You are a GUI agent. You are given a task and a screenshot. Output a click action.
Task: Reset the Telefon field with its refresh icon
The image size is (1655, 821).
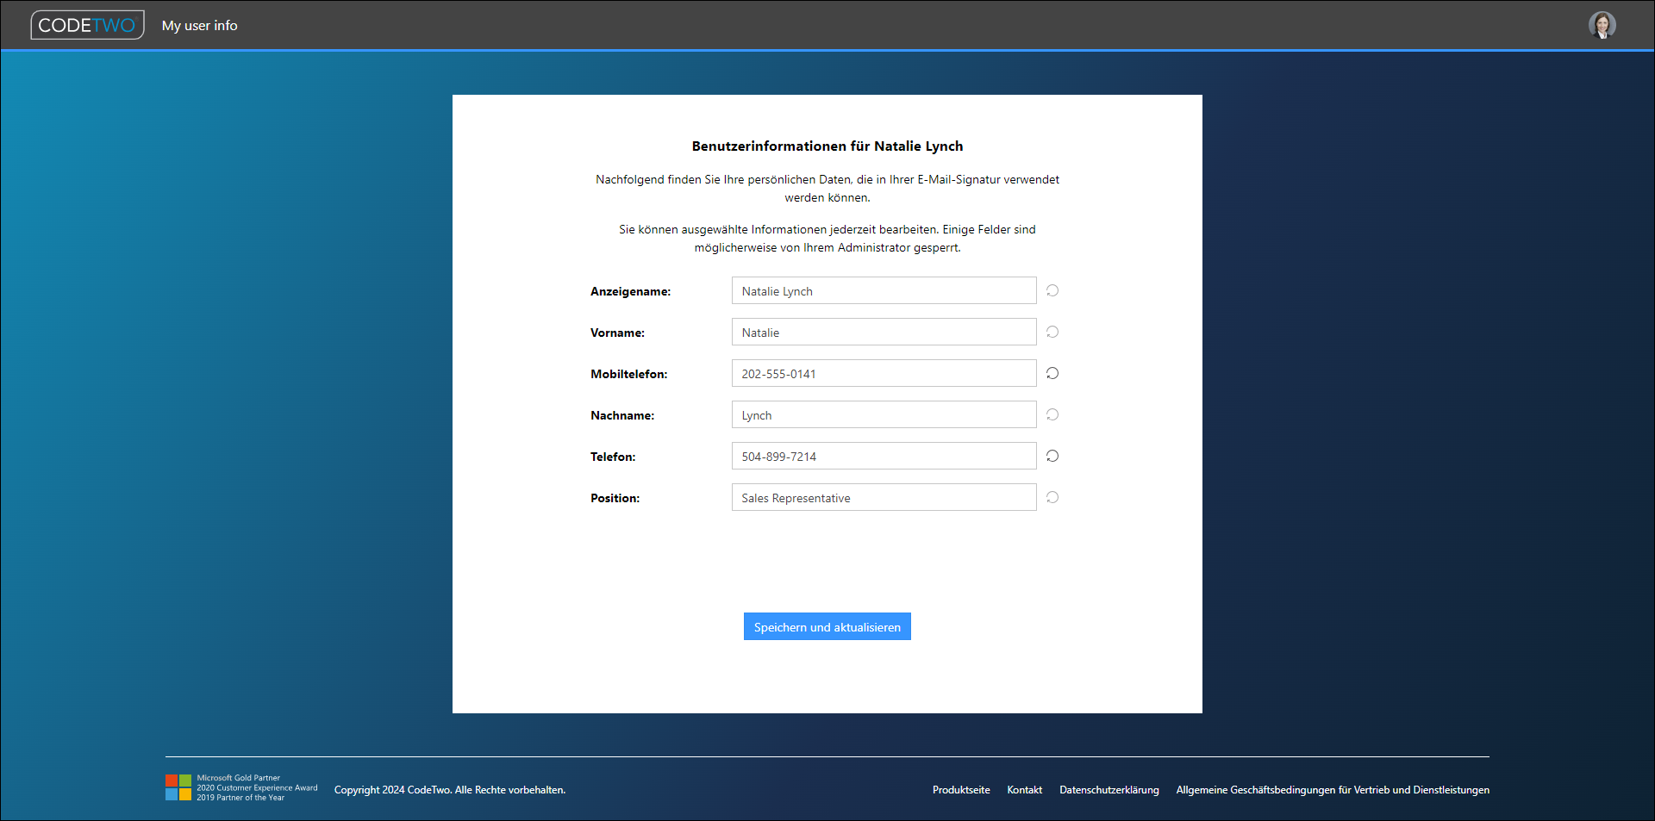(1052, 456)
